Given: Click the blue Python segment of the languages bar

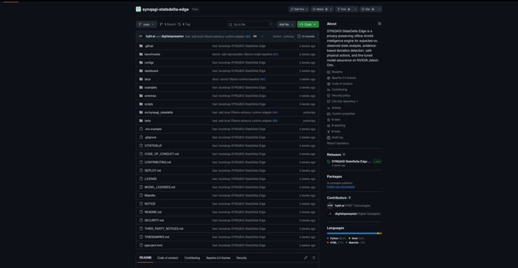Looking at the screenshot, I should 352,233.
